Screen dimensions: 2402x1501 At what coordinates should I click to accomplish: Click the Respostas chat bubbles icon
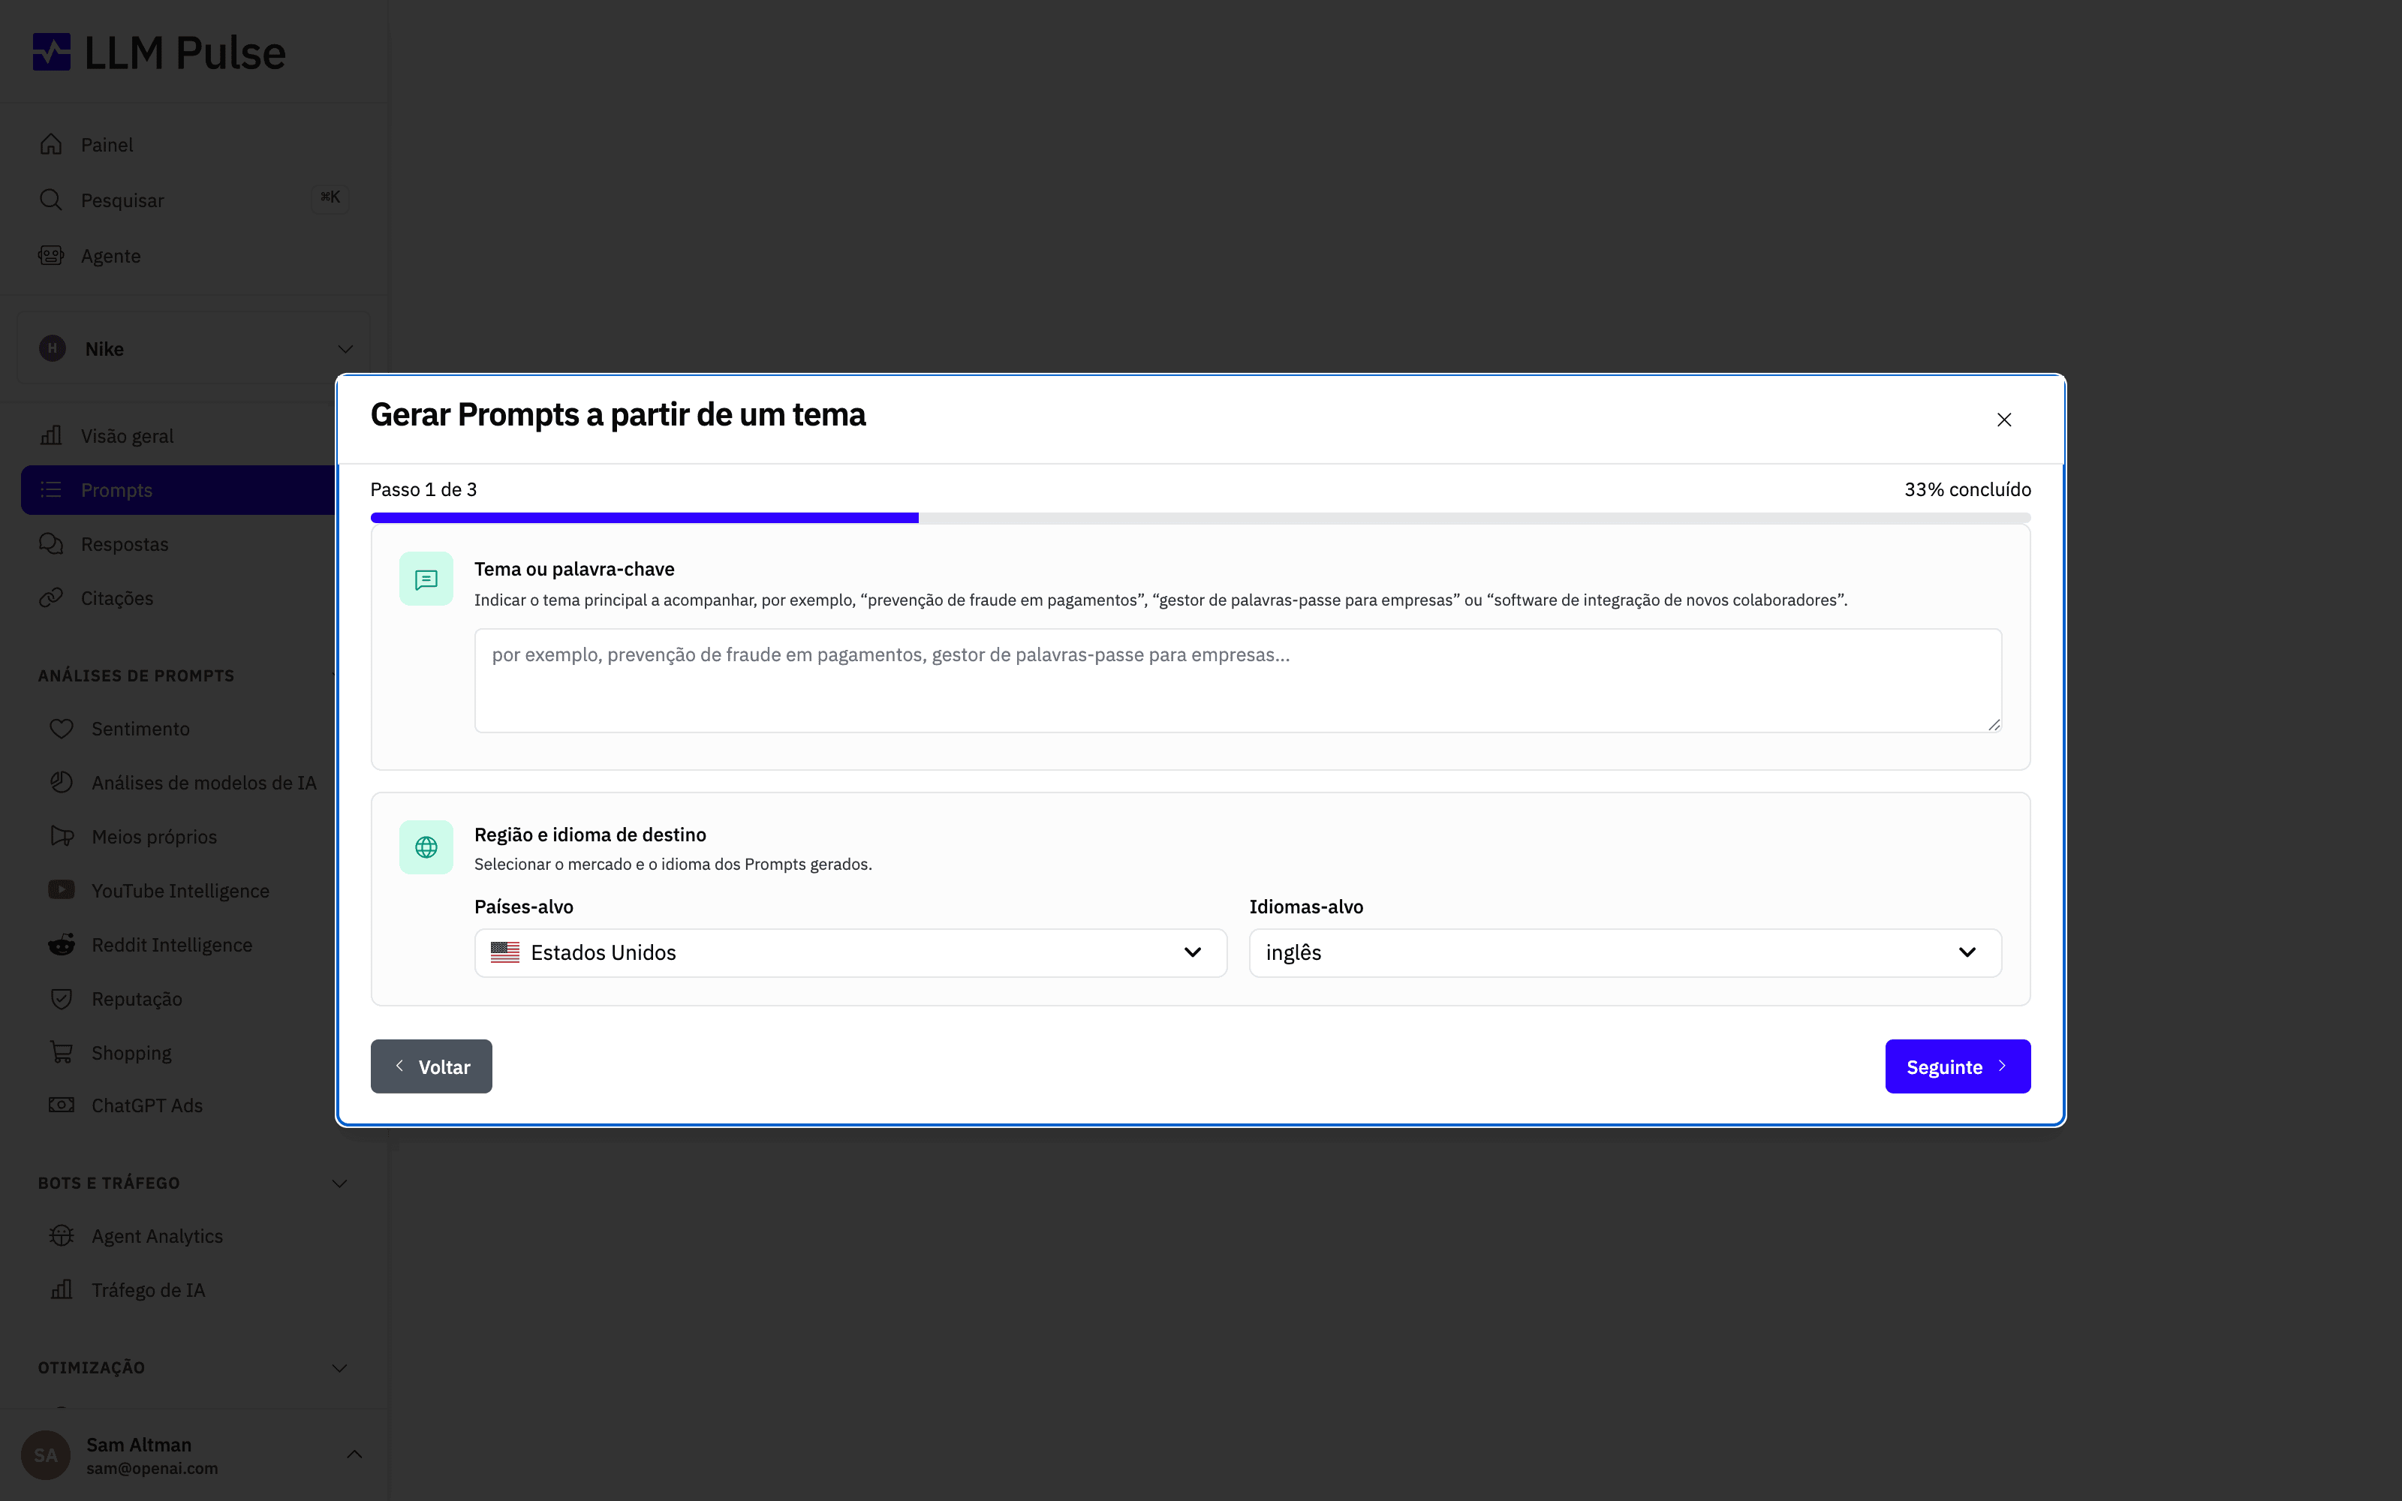[x=50, y=543]
